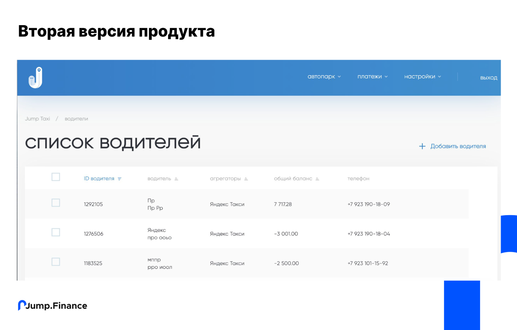This screenshot has width=517, height=330.
Task: Expand the настройки dropdown chevron
Action: pos(440,76)
